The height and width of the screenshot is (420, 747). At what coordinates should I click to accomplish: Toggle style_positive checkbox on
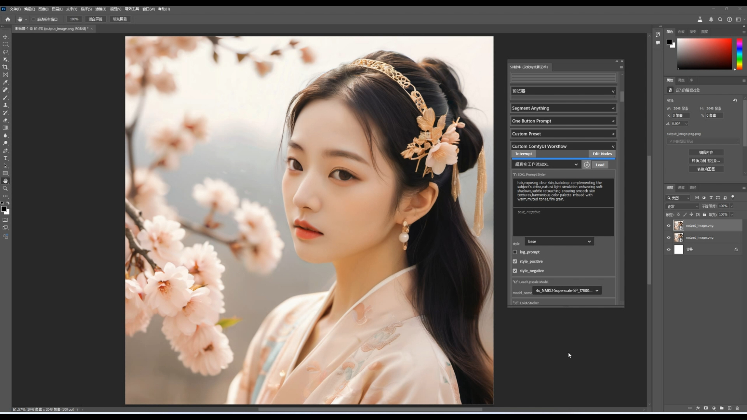[x=515, y=261]
